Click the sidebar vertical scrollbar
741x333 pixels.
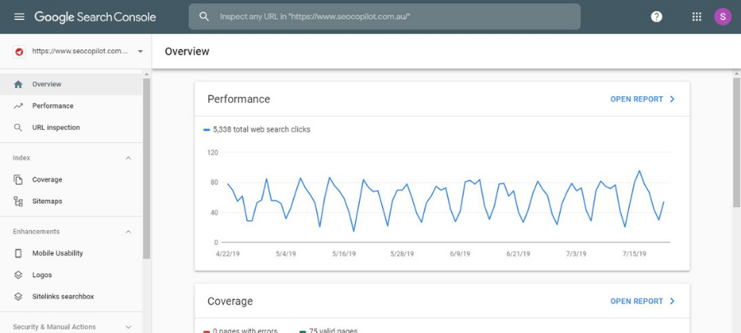(147, 168)
